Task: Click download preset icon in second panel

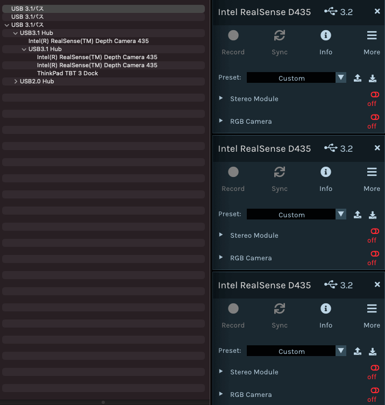Action: click(372, 215)
